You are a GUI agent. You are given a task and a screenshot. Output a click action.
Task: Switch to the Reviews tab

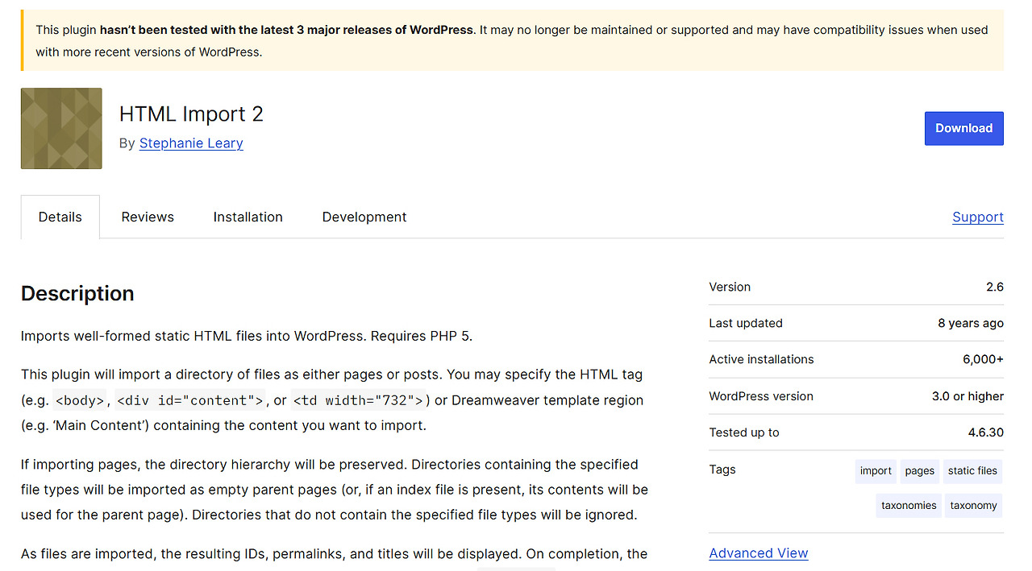coord(148,217)
